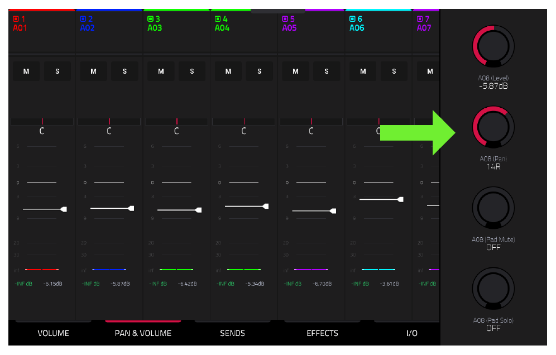This screenshot has height=355, width=556.
Task: Solo pad A01 with its S button
Action: tap(57, 71)
